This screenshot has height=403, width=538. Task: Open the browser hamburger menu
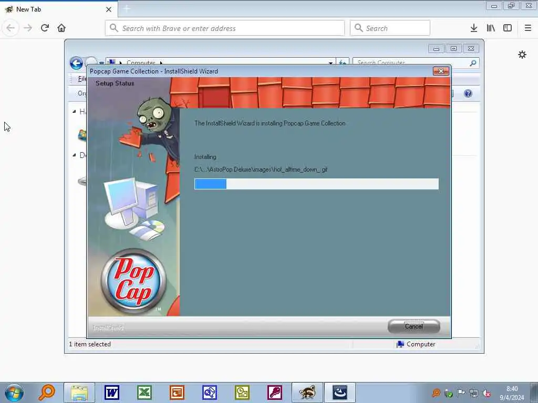coord(528,28)
